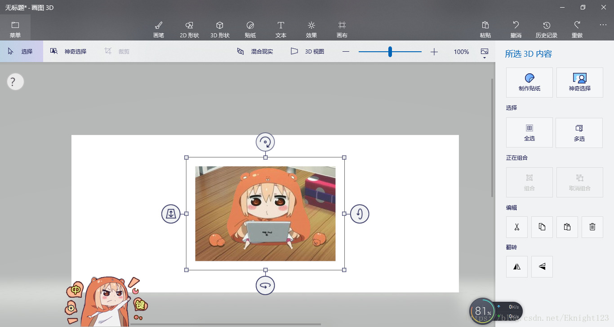Click the Z-axis rotate handle above selection
The width and height of the screenshot is (614, 327).
click(265, 142)
